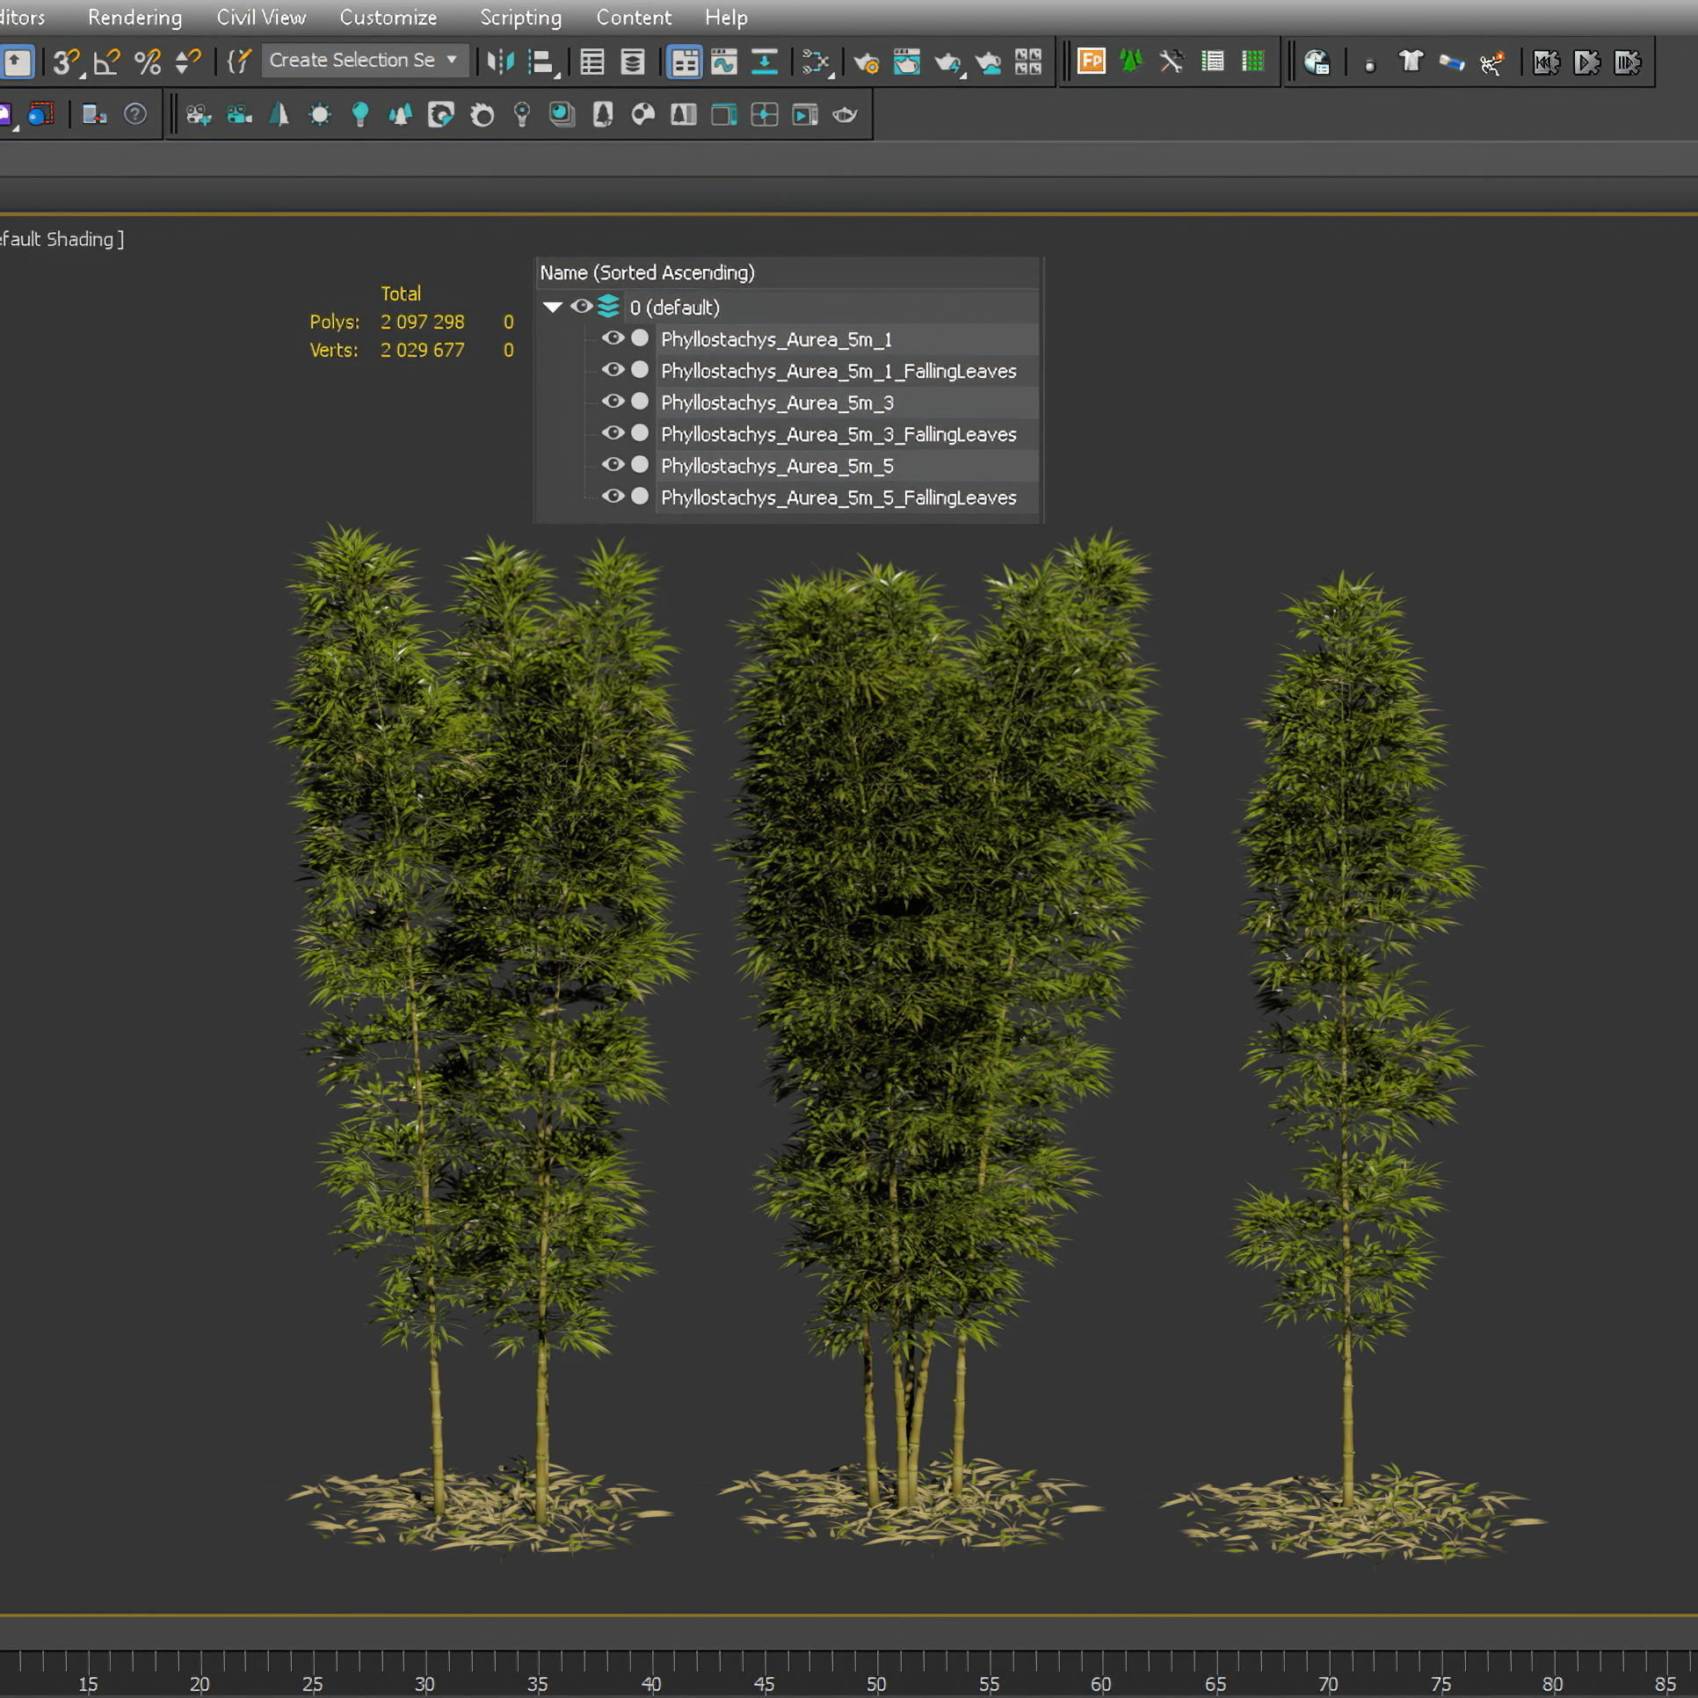Click the globe with checklist icon

pos(1317,62)
